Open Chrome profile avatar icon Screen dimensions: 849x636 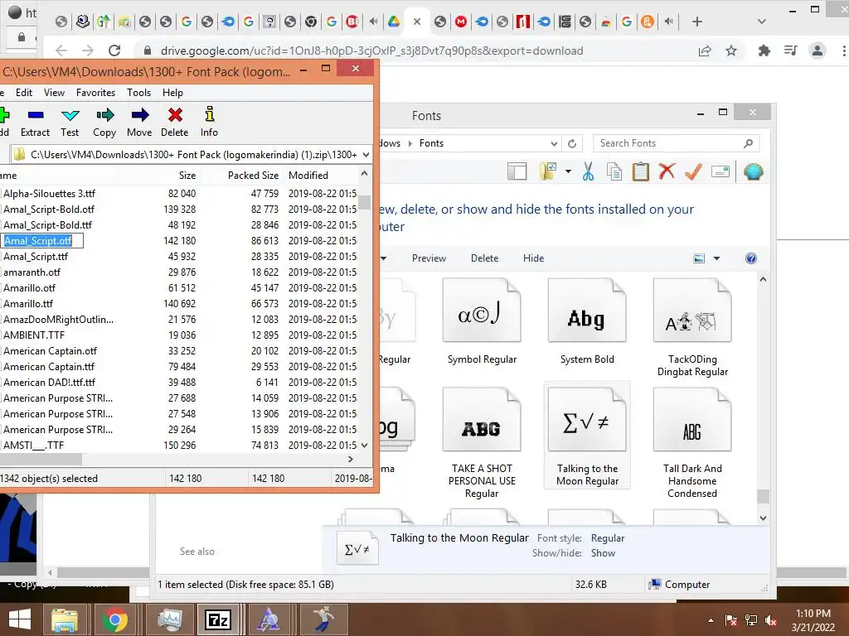pyautogui.click(x=817, y=51)
